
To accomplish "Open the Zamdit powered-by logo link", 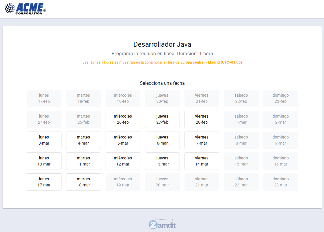I will point(162,224).
